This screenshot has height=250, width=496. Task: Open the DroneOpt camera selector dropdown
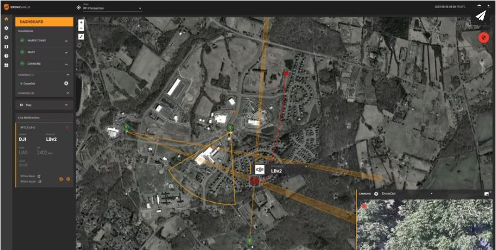(x=407, y=194)
